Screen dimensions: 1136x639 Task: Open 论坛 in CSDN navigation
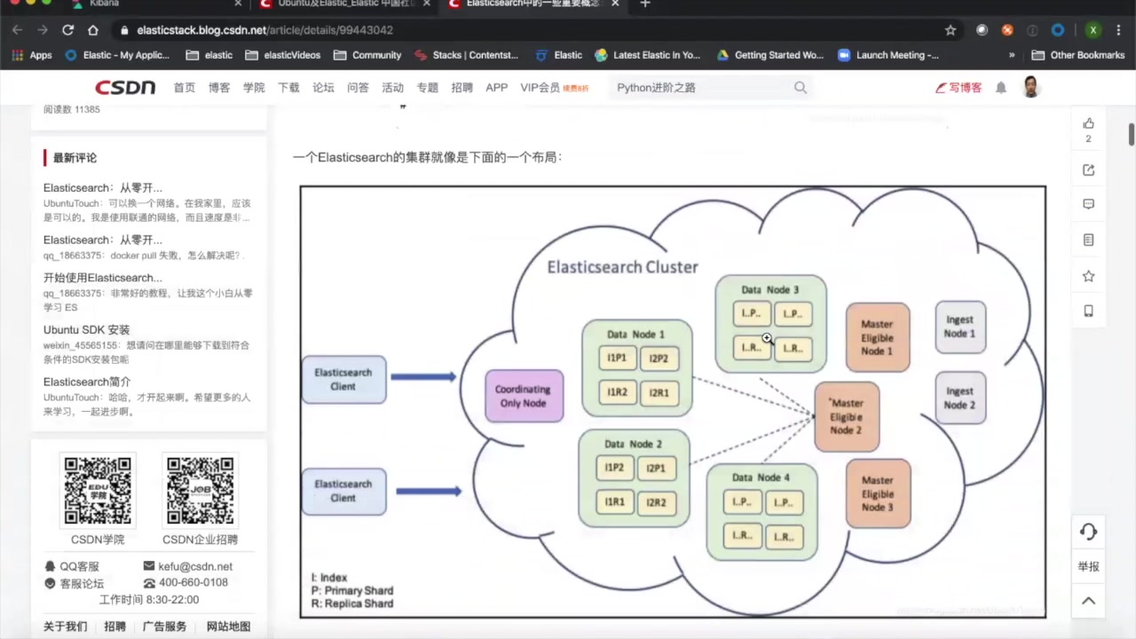[x=323, y=88]
